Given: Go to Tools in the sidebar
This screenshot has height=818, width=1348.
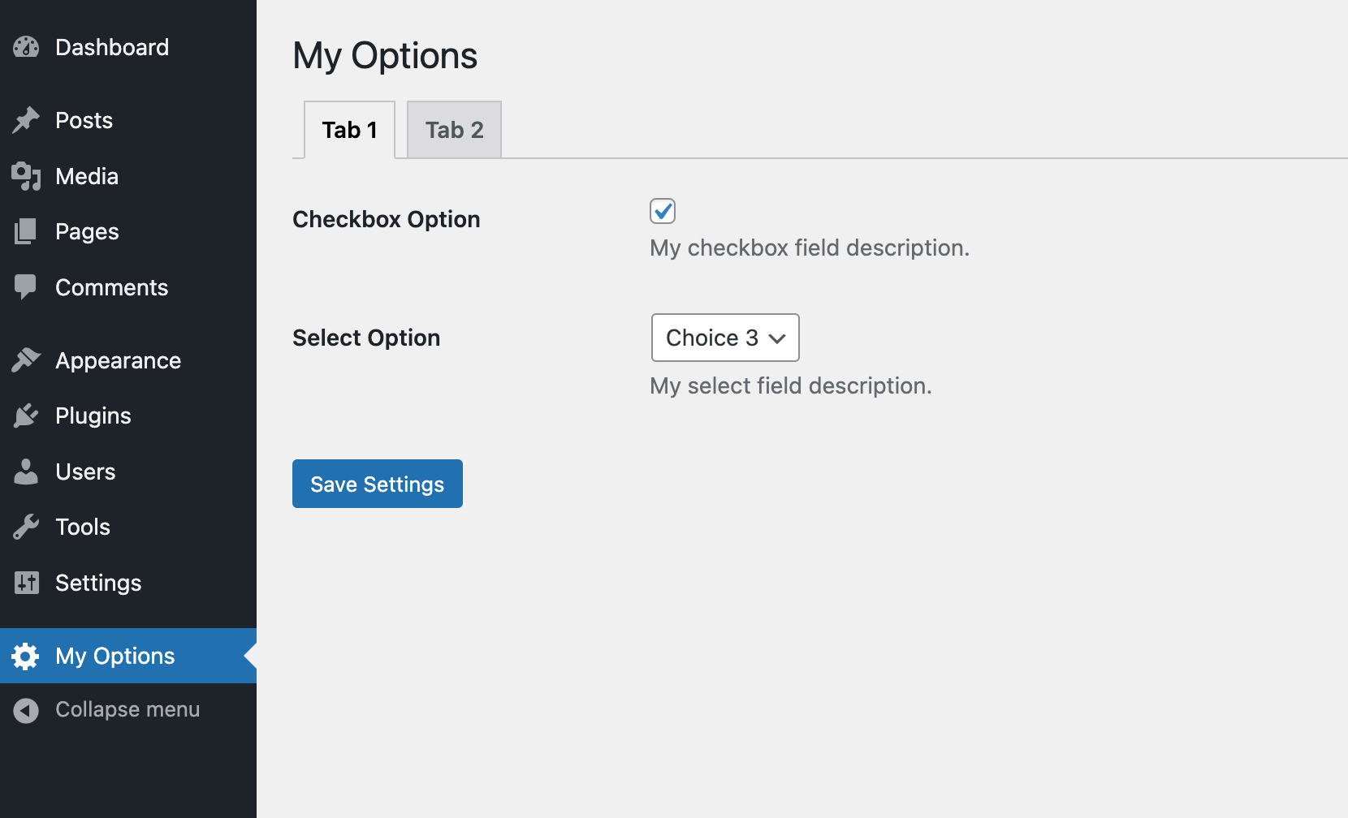Looking at the screenshot, I should (x=83, y=527).
